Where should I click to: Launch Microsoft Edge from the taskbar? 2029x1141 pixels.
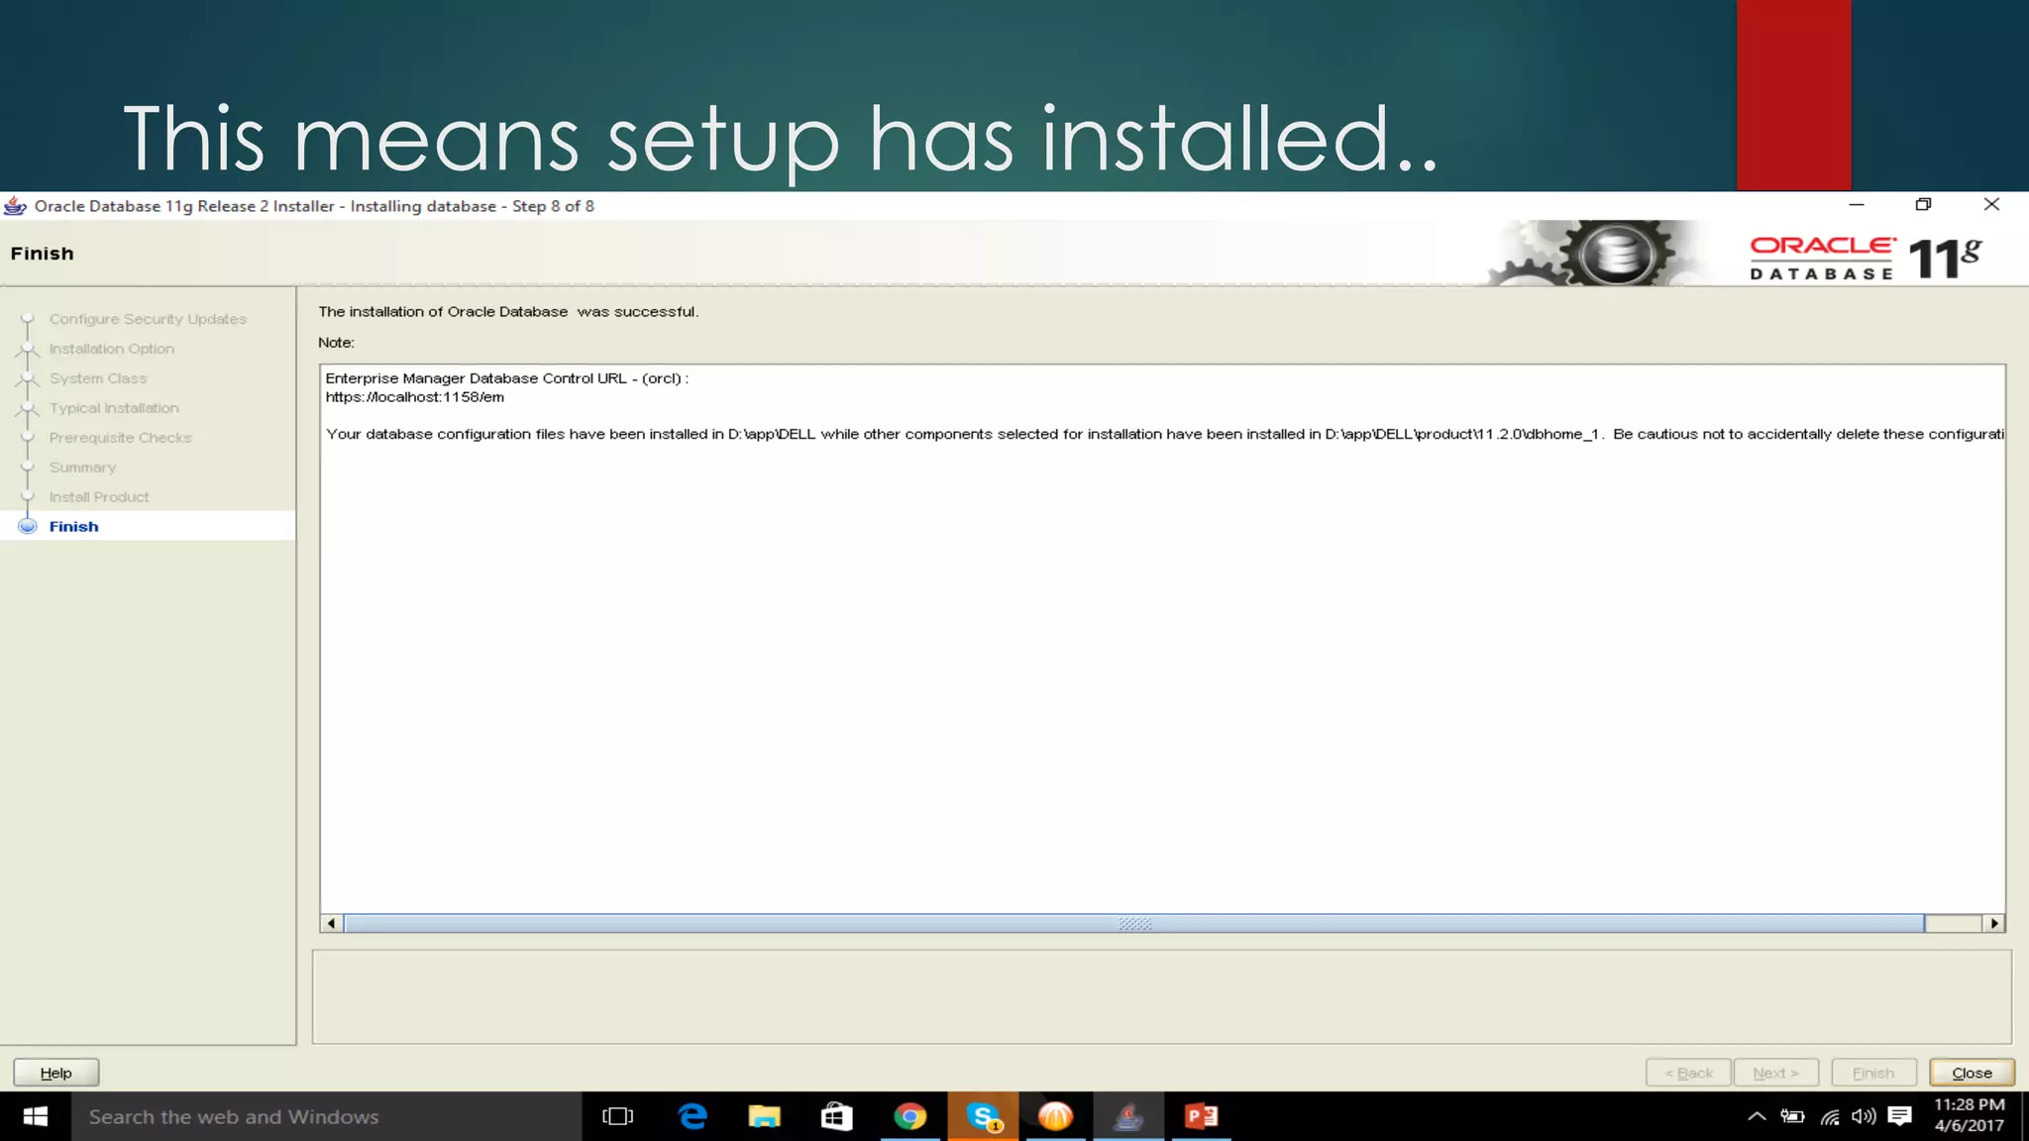[x=692, y=1116]
